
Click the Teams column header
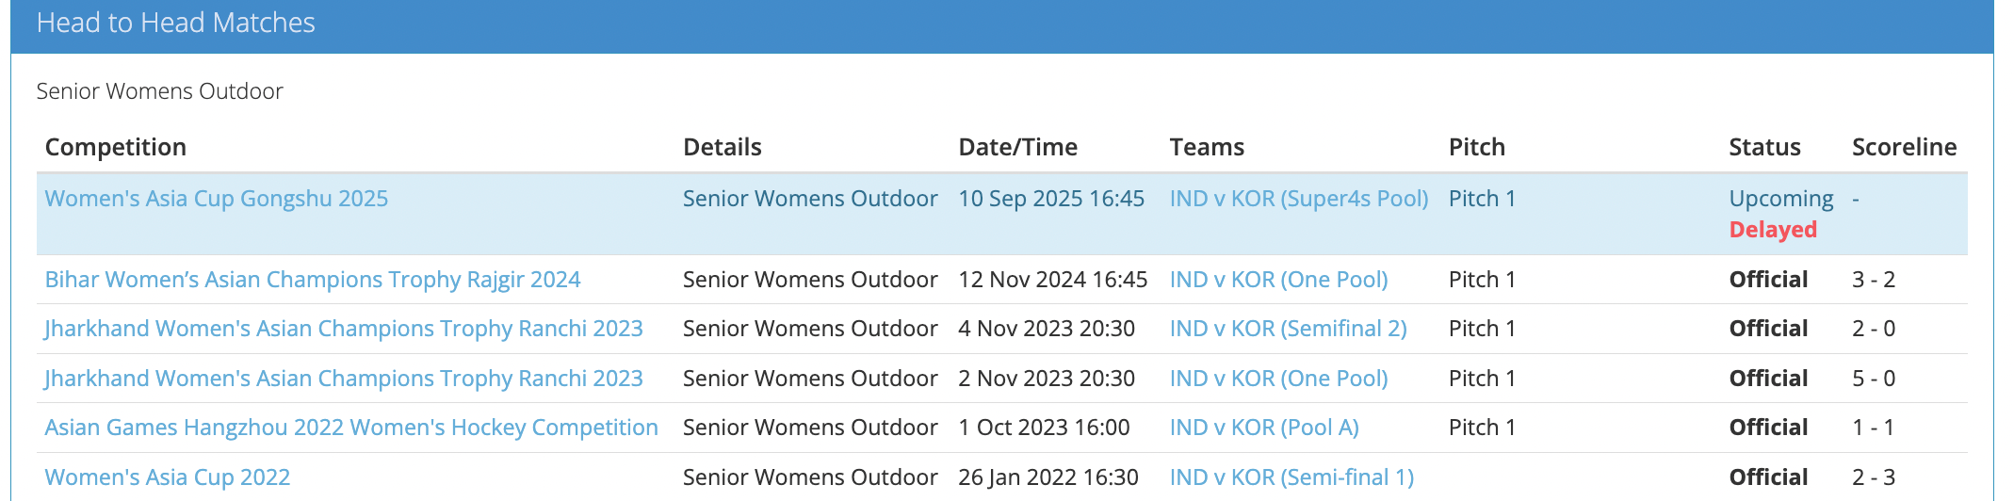point(1207,147)
